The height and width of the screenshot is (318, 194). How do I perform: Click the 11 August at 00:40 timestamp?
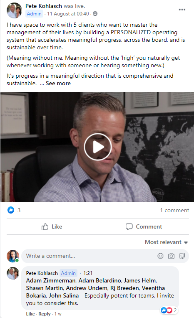click(x=68, y=14)
